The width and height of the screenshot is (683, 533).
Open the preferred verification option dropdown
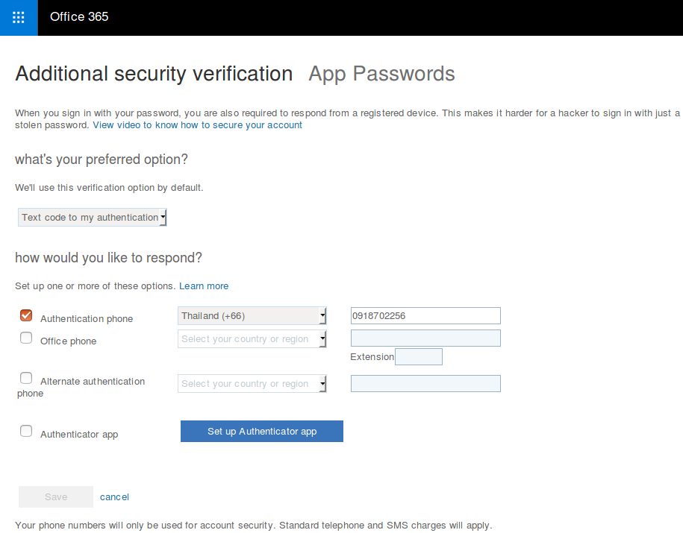pyautogui.click(x=93, y=218)
